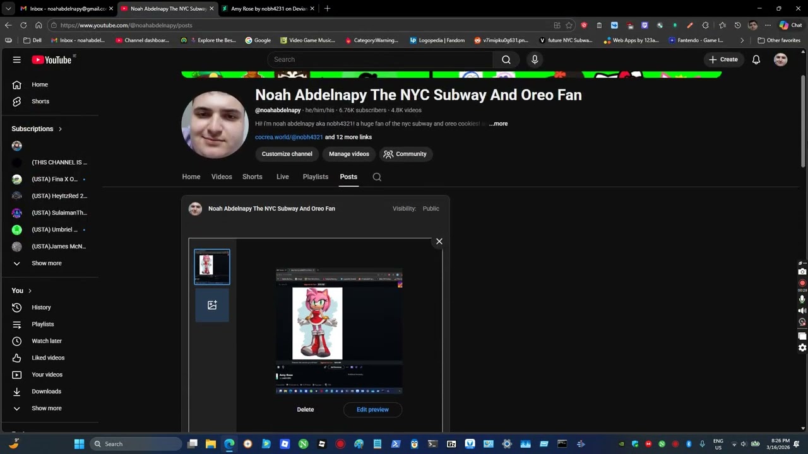Click the Create button
This screenshot has width=808, height=454.
(x=723, y=59)
